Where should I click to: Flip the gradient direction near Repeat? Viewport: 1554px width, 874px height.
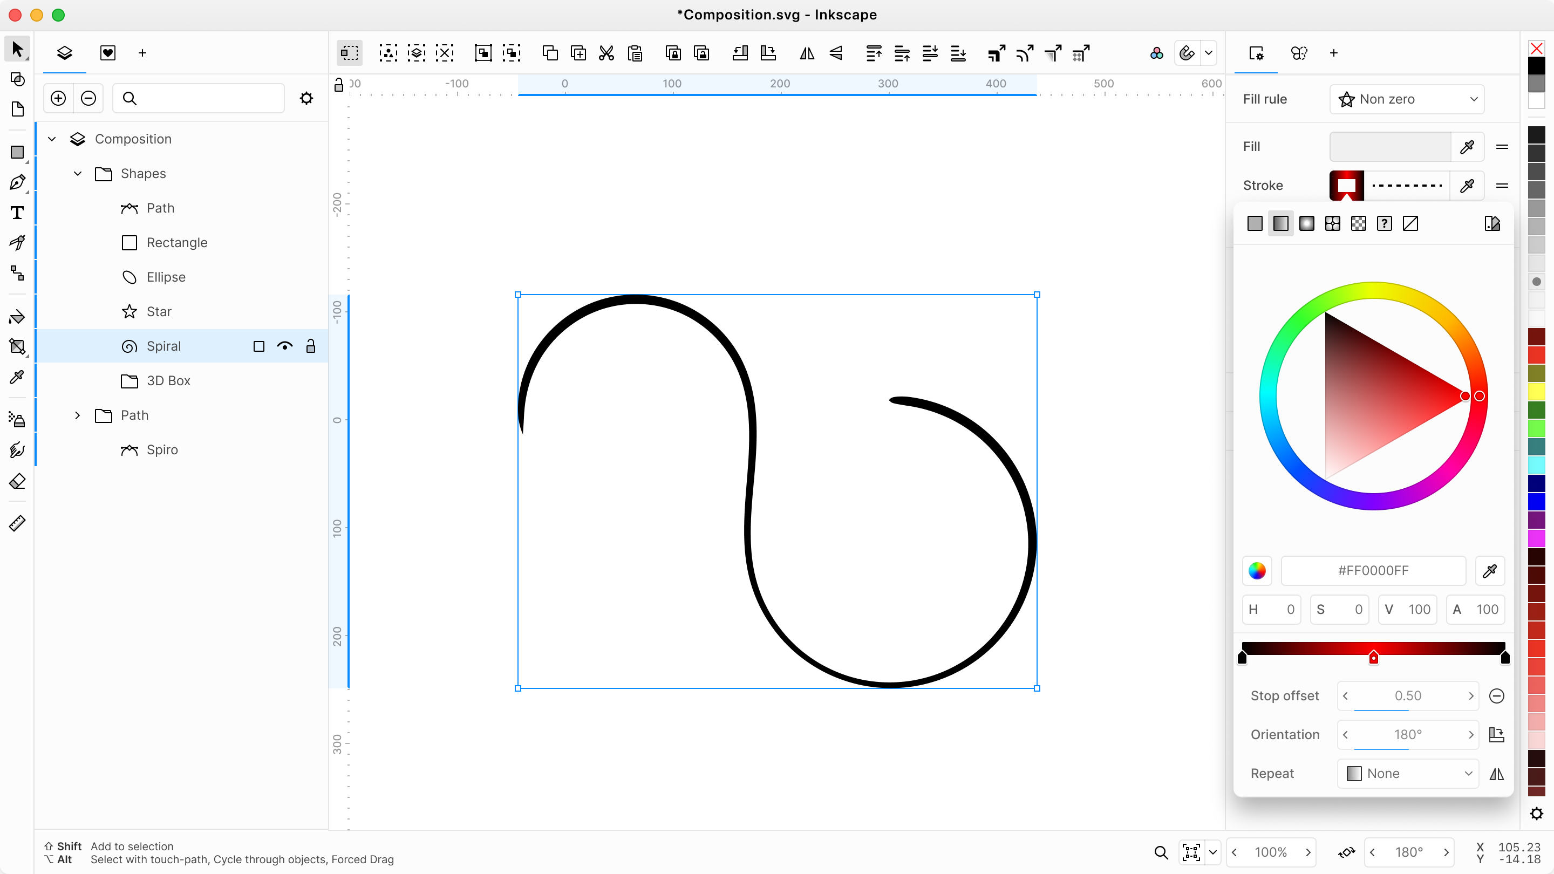(1498, 774)
